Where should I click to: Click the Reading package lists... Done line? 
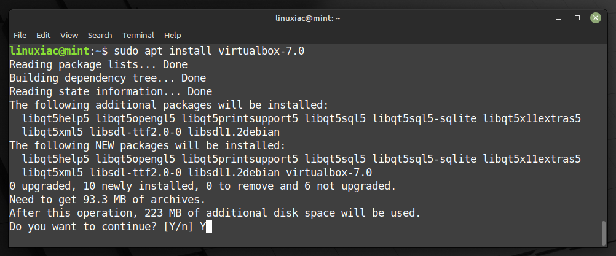coord(98,64)
